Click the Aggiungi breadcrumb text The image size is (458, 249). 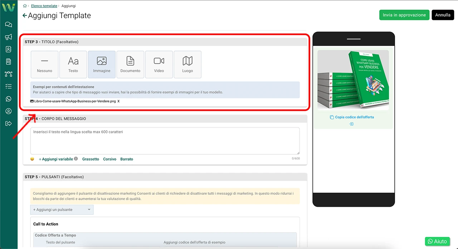(x=69, y=6)
